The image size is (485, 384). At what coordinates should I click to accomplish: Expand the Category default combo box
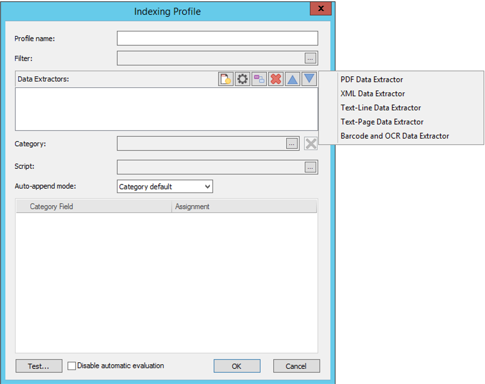coord(208,186)
